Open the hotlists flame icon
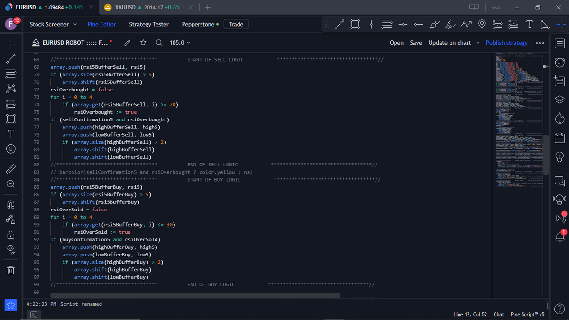 (x=560, y=119)
